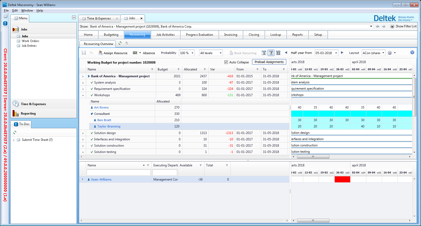
Task: Open the notifications alert icon in left sidebar
Action: [x=5, y=23]
